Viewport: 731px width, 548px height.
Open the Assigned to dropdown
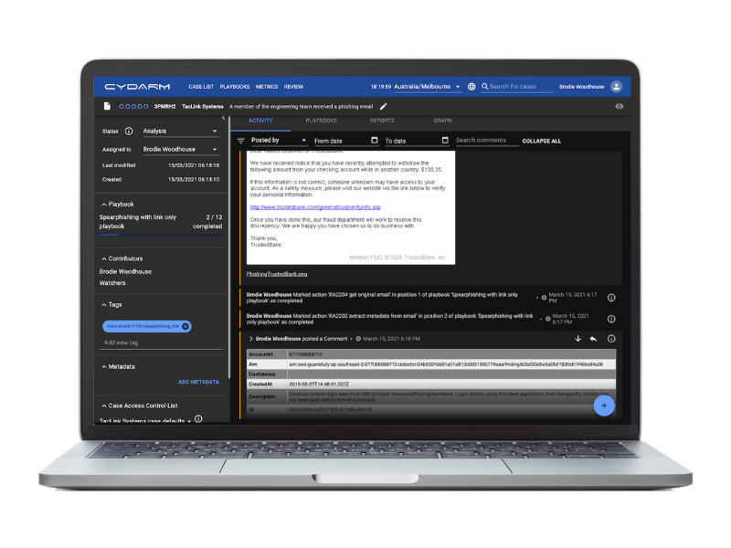coord(180,150)
